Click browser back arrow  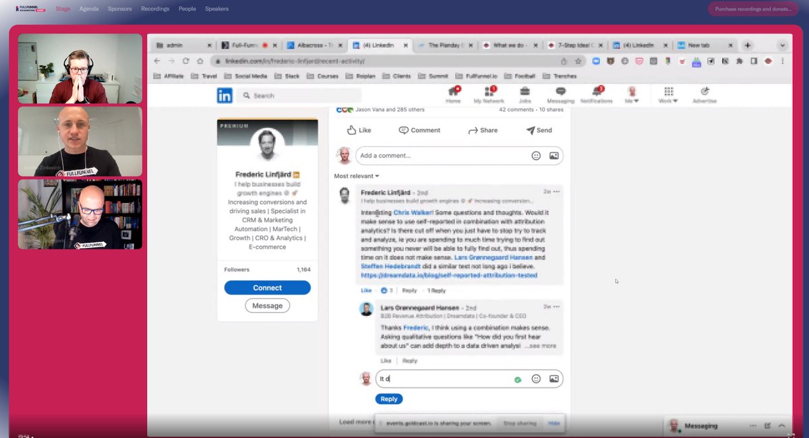tap(157, 61)
